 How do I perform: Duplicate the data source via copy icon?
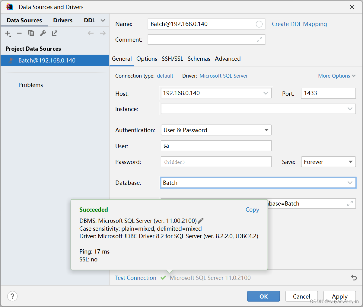(31, 33)
